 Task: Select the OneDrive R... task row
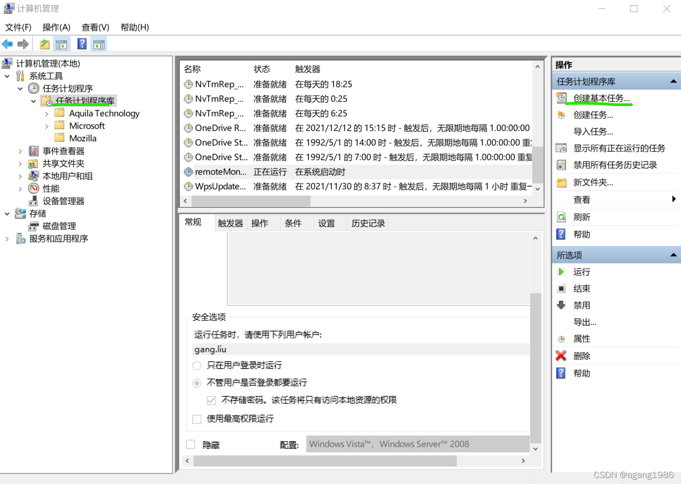pyautogui.click(x=356, y=128)
